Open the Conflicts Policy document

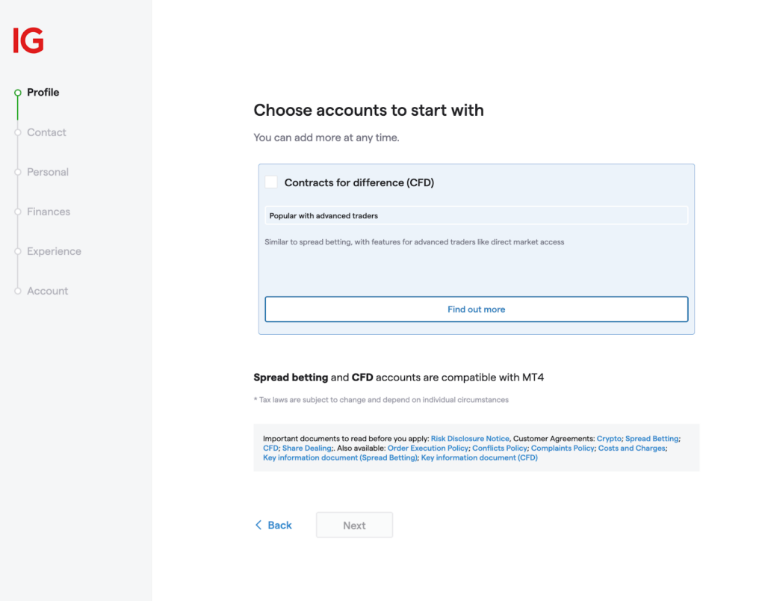tap(499, 449)
